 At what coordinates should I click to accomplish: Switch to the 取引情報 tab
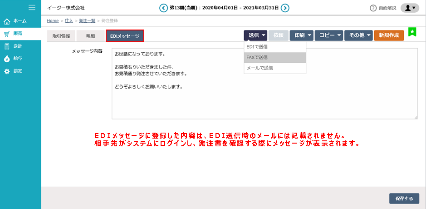[x=61, y=36]
